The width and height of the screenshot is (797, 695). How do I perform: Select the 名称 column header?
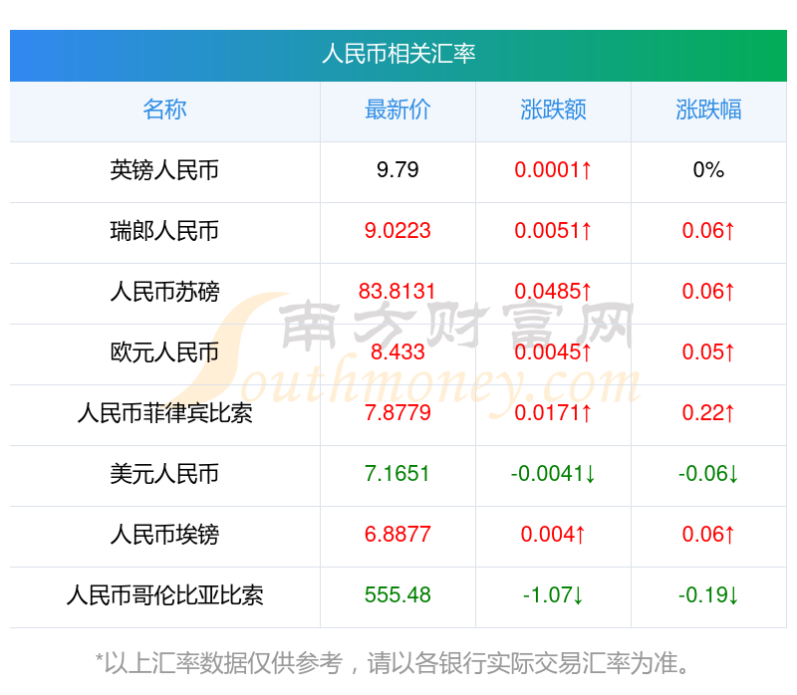coord(164,110)
